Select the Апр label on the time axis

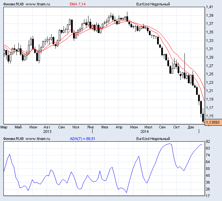(x=119, y=127)
